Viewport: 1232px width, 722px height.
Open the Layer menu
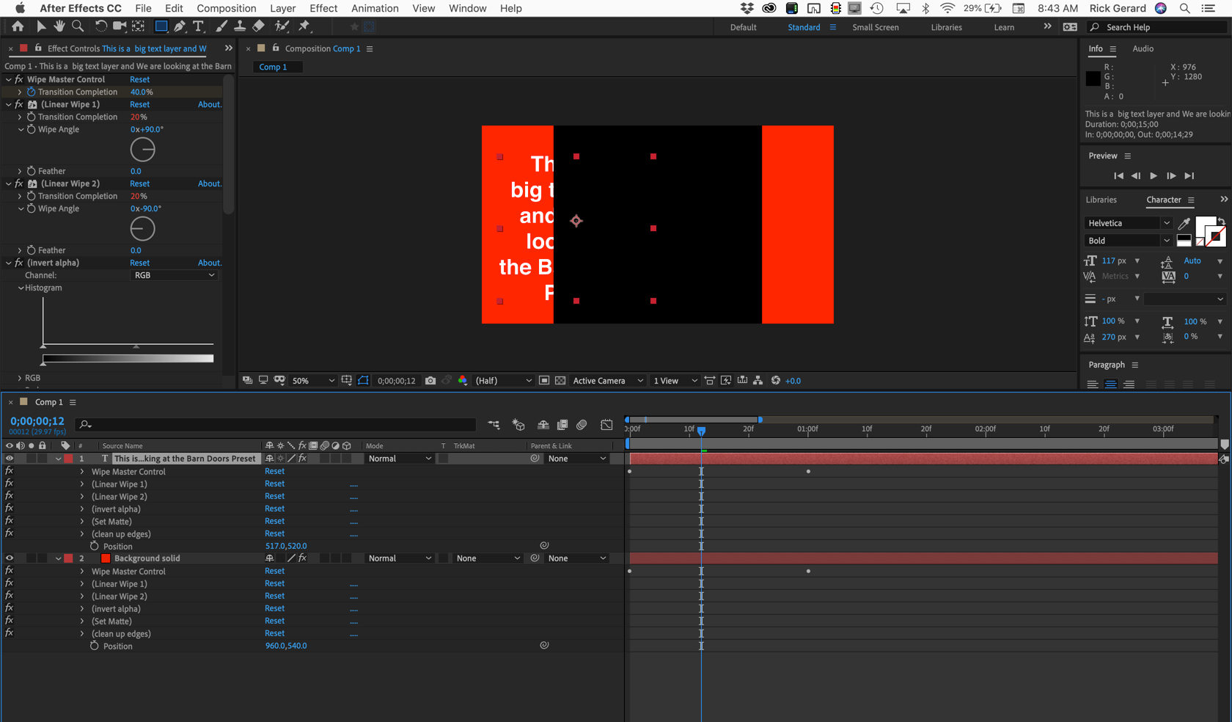(282, 8)
